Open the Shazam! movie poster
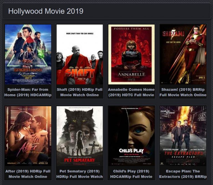Image resolution: width=213 pixels, height=185 pixels. [183, 54]
